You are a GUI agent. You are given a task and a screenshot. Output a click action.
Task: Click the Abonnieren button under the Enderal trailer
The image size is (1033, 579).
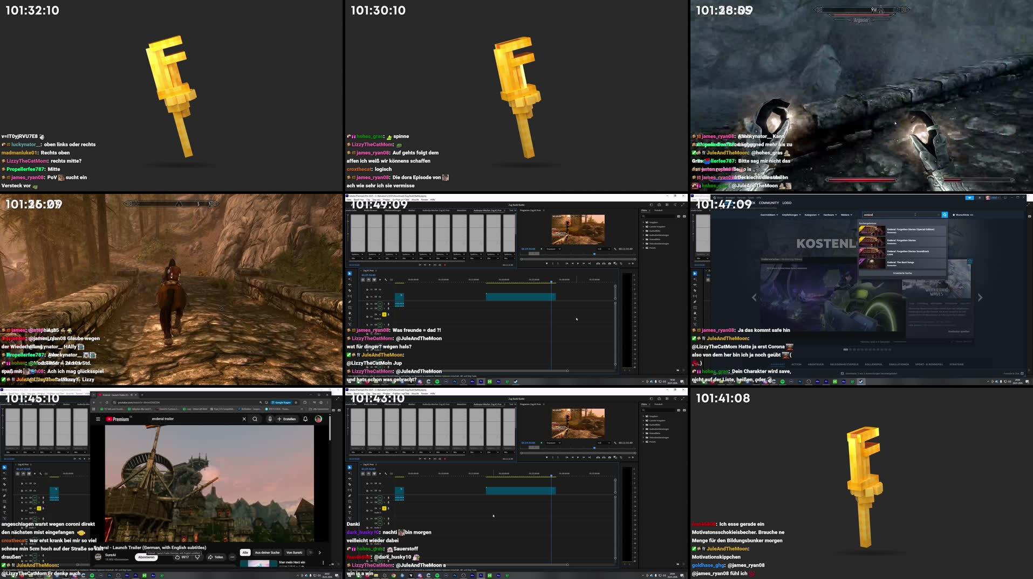point(146,557)
